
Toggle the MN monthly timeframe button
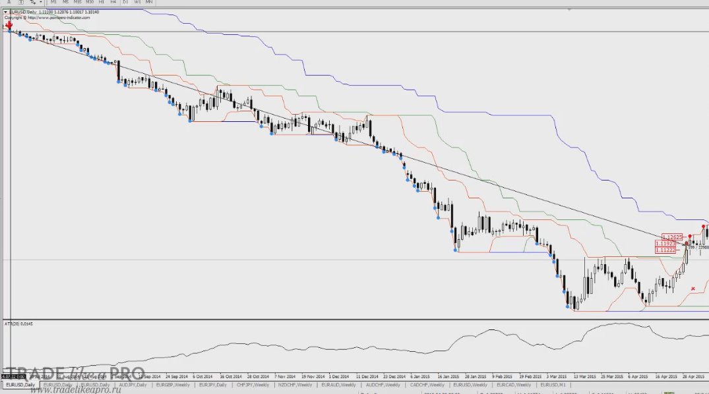(x=149, y=2)
